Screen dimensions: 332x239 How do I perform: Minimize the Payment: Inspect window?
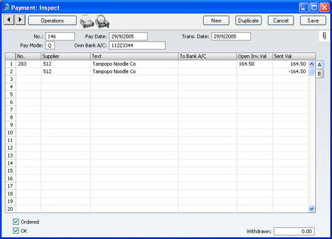[304, 8]
